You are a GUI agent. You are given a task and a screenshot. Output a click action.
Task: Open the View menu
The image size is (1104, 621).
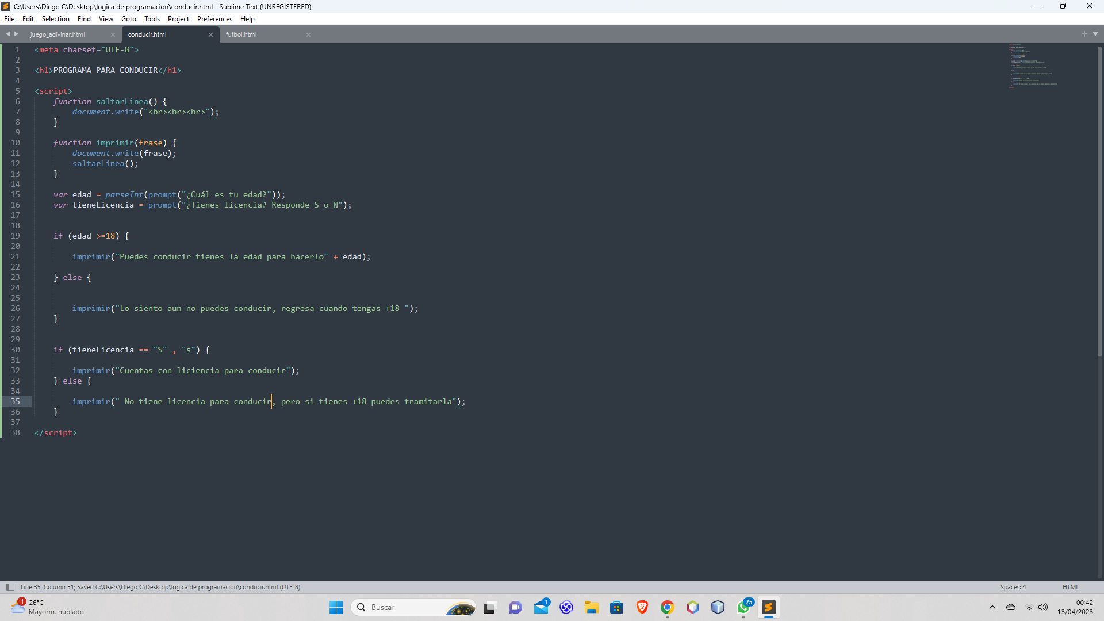(106, 19)
